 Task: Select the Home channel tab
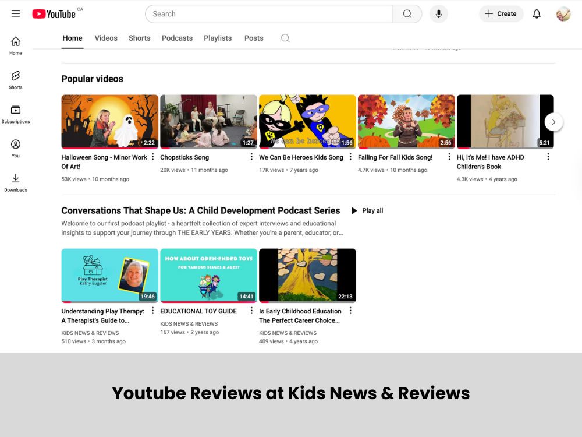(72, 38)
